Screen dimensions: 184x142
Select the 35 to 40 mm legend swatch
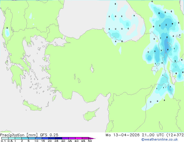[72, 138]
